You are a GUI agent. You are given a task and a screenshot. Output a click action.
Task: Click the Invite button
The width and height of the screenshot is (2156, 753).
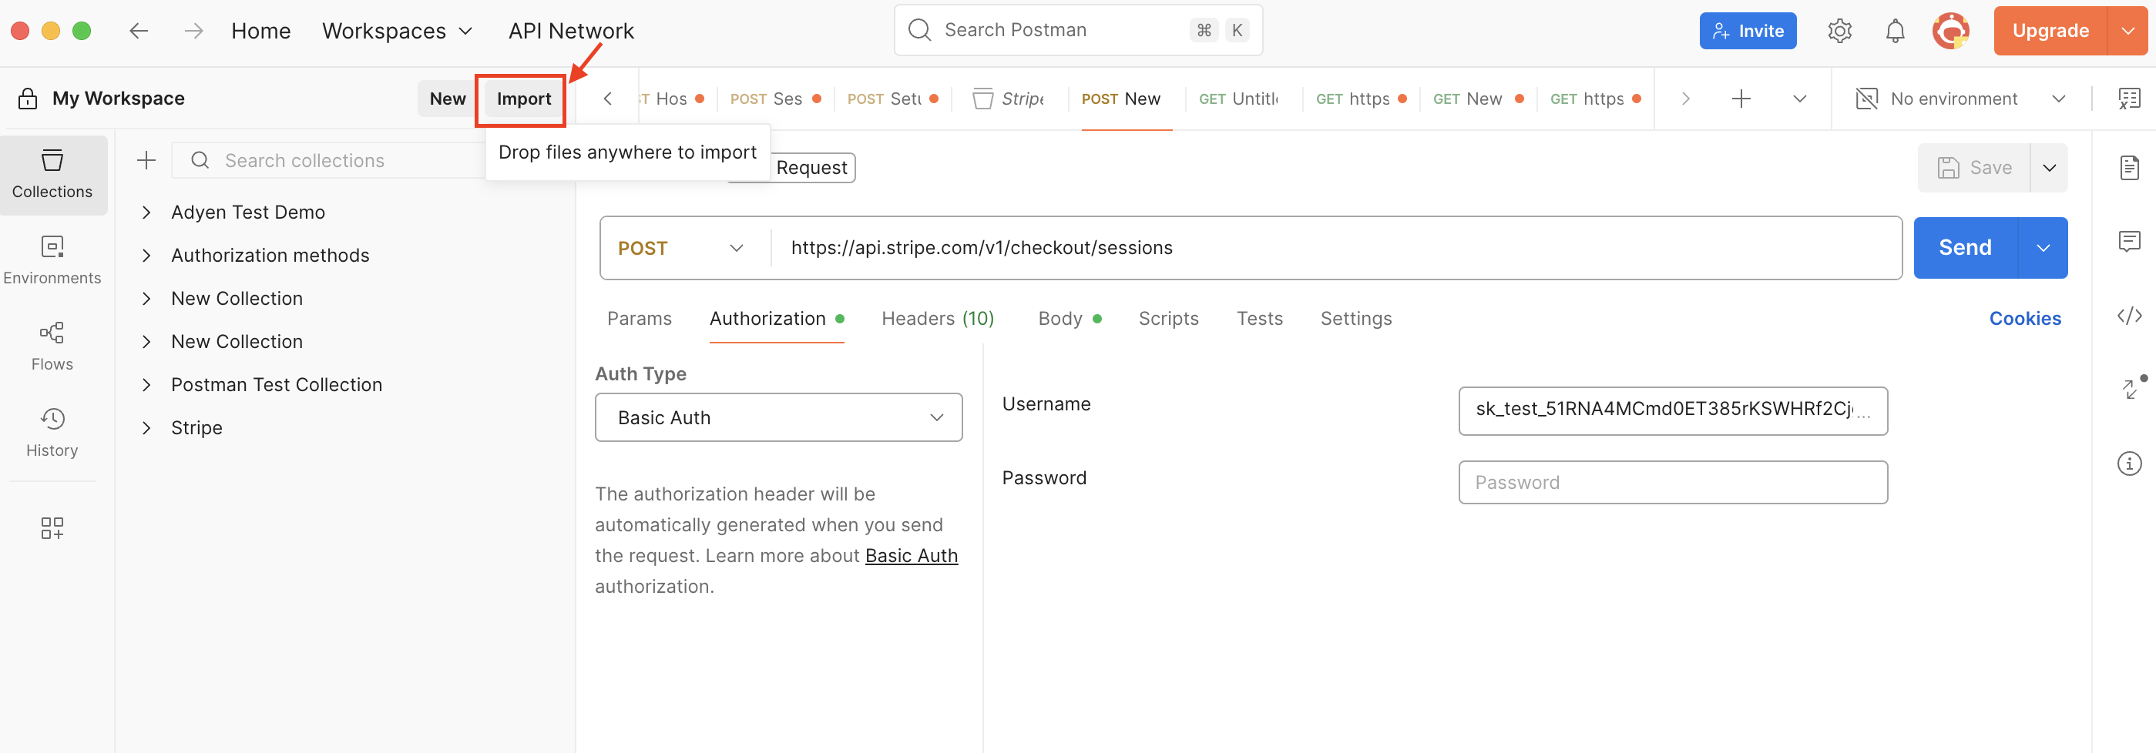coord(1748,31)
